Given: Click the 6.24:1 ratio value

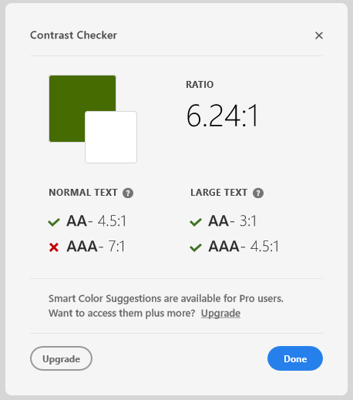Looking at the screenshot, I should click(222, 116).
